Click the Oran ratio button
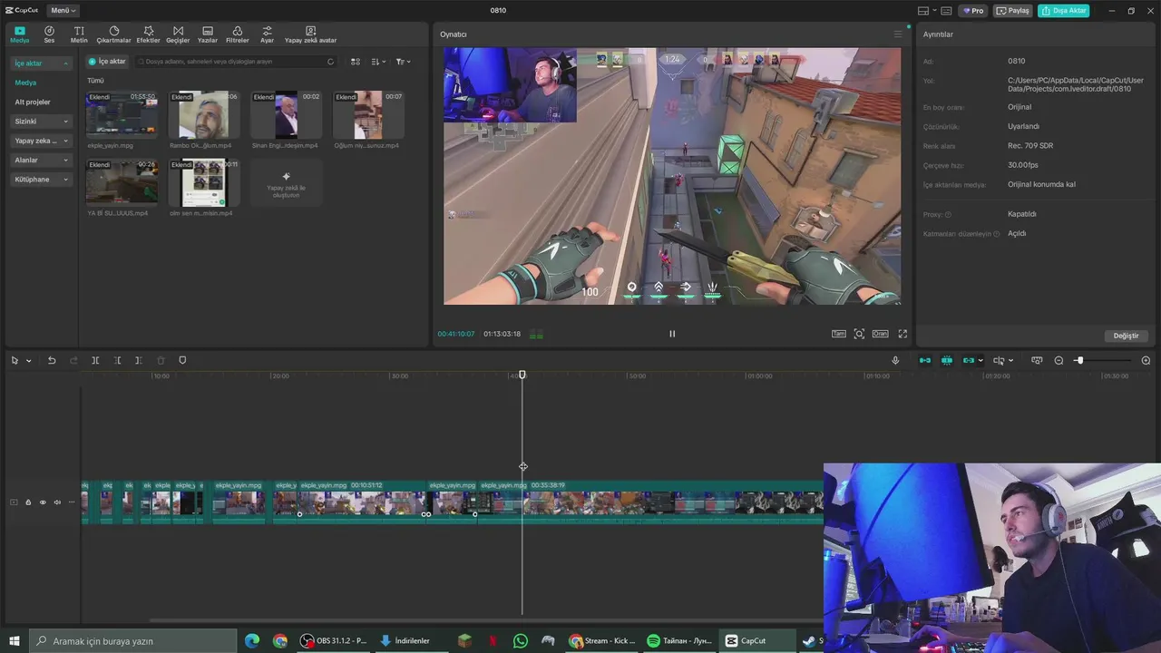 [x=880, y=334]
